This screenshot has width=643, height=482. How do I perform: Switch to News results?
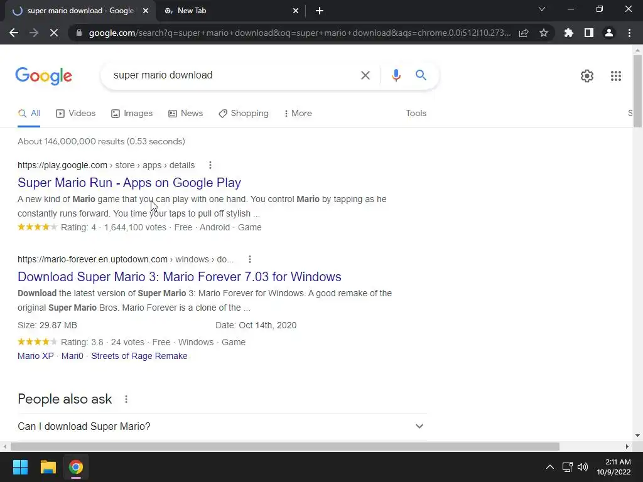186,114
